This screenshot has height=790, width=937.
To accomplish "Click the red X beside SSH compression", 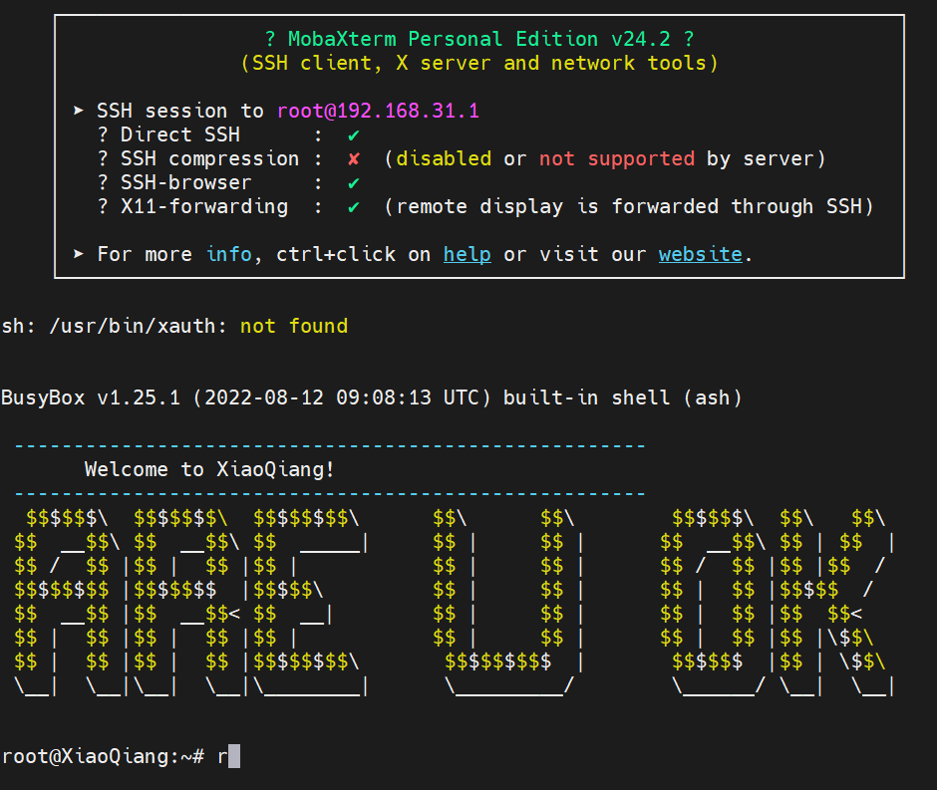I will 354,158.
